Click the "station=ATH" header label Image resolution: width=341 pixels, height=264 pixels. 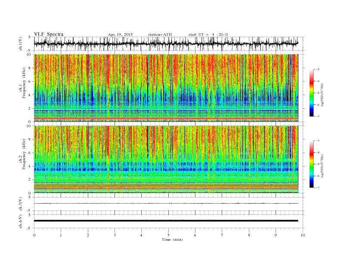point(160,35)
